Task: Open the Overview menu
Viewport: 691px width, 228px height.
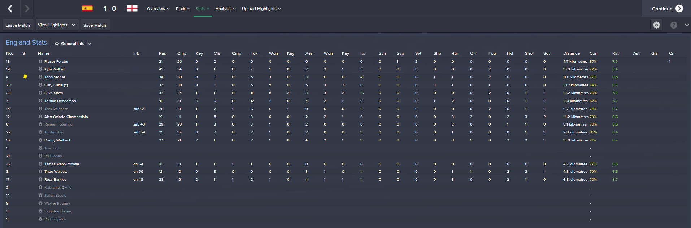Action: (x=158, y=9)
